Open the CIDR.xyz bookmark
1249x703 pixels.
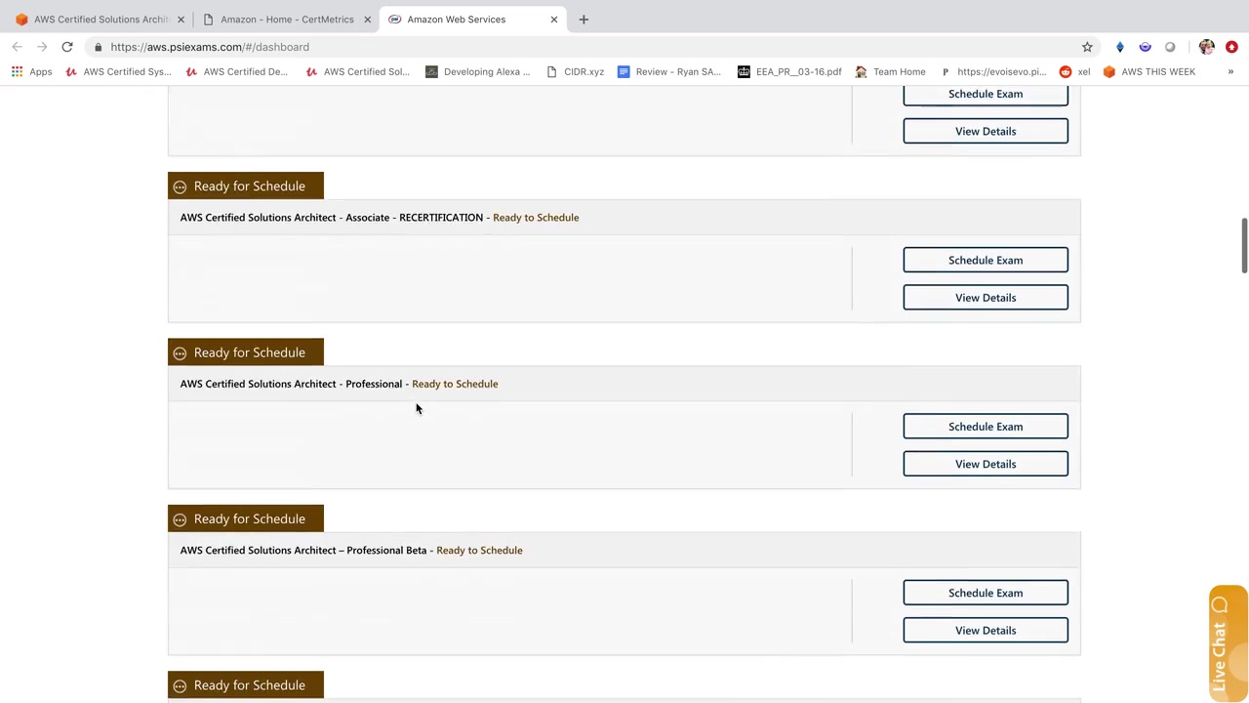tap(575, 71)
